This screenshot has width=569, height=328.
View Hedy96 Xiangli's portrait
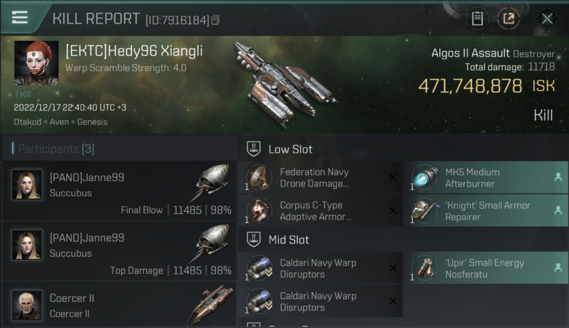click(36, 63)
